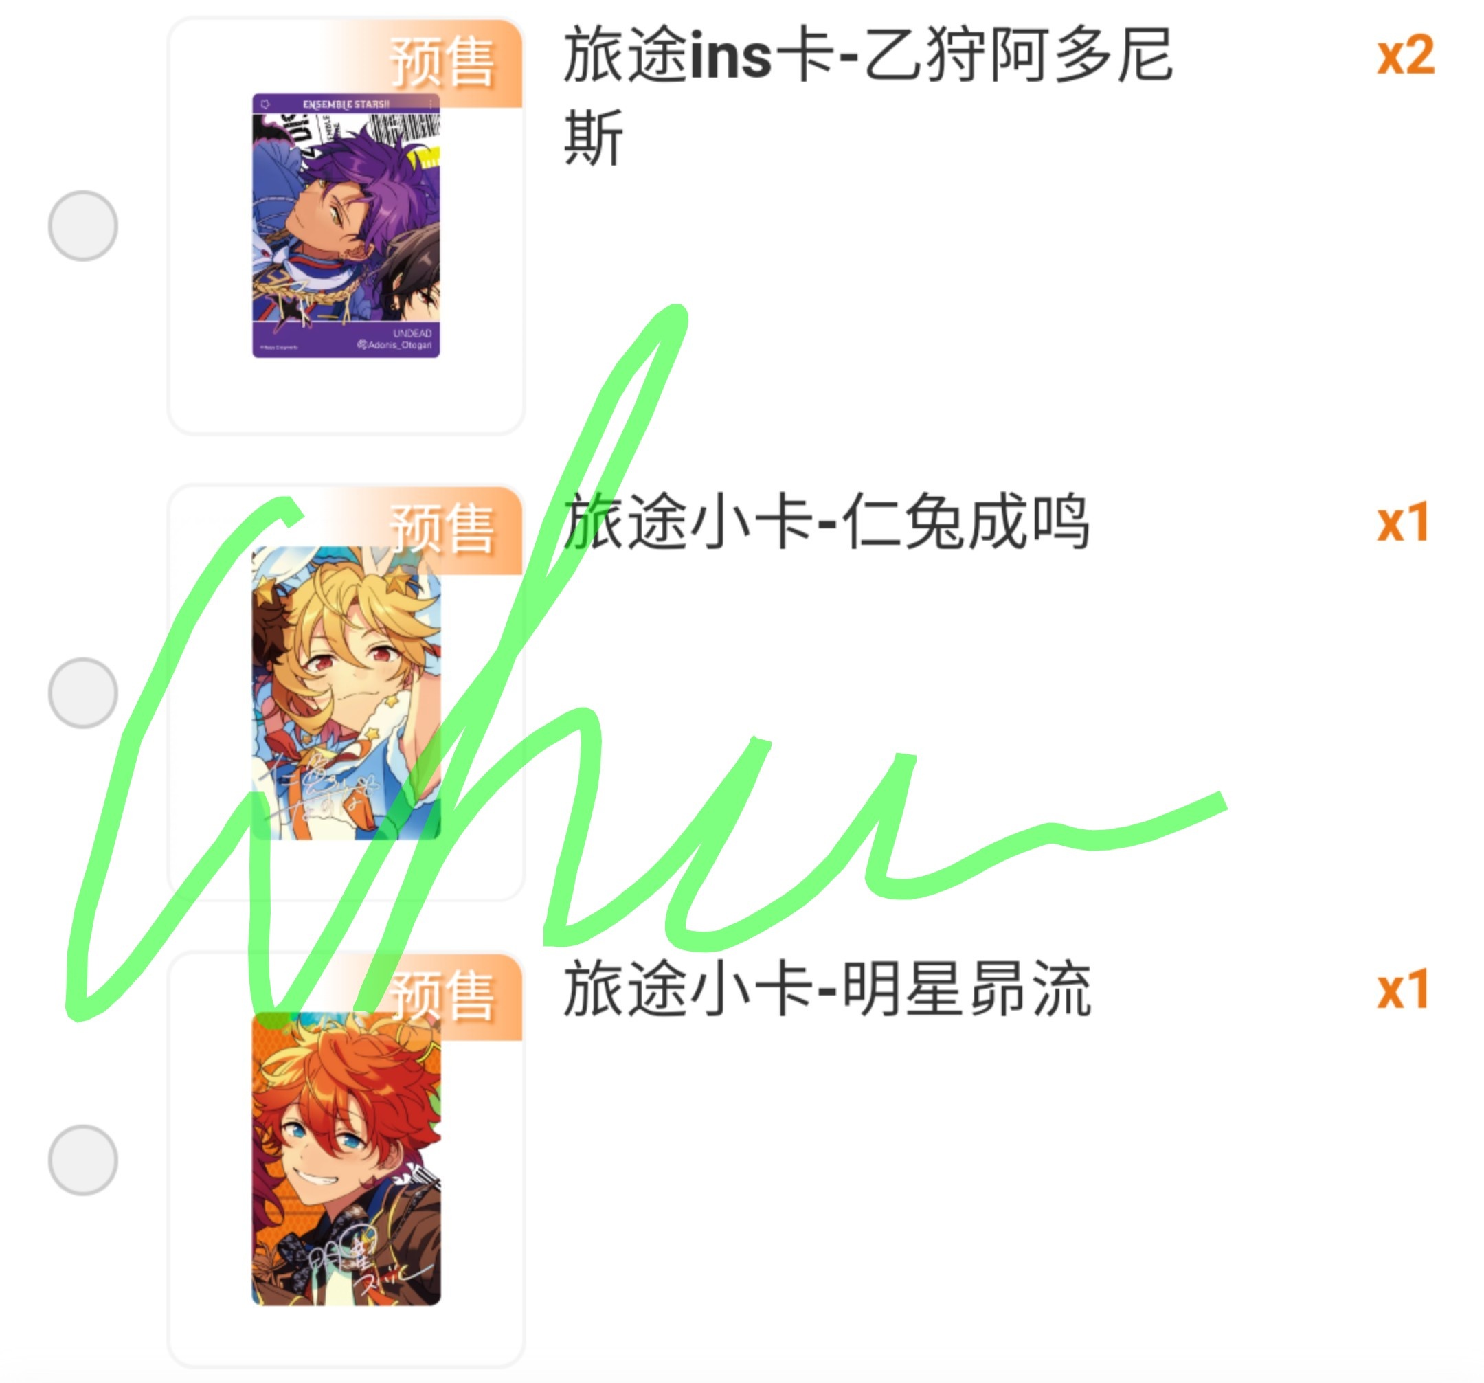
Task: Open the 旅途小卡-明星昴流 title
Action: (827, 989)
